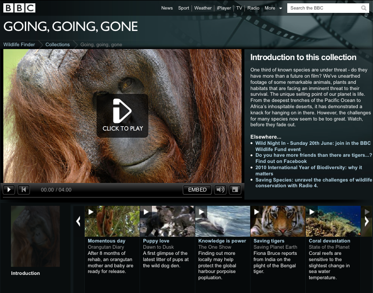Open the more friends than tigers Facebook link

click(313, 158)
